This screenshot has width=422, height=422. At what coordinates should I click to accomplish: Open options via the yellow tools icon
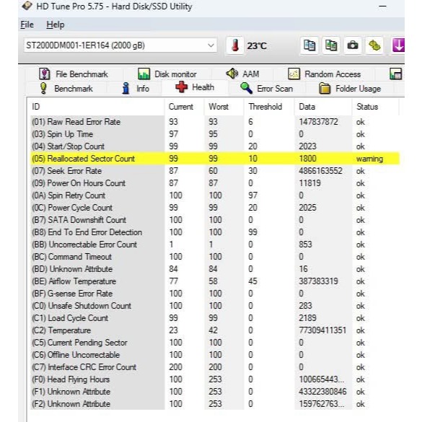click(x=374, y=45)
